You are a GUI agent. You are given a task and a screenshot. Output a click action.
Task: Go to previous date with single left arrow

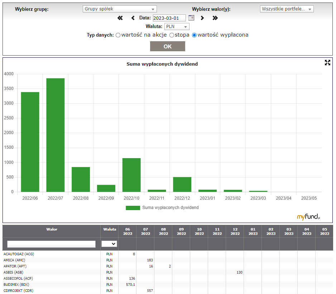click(x=133, y=18)
